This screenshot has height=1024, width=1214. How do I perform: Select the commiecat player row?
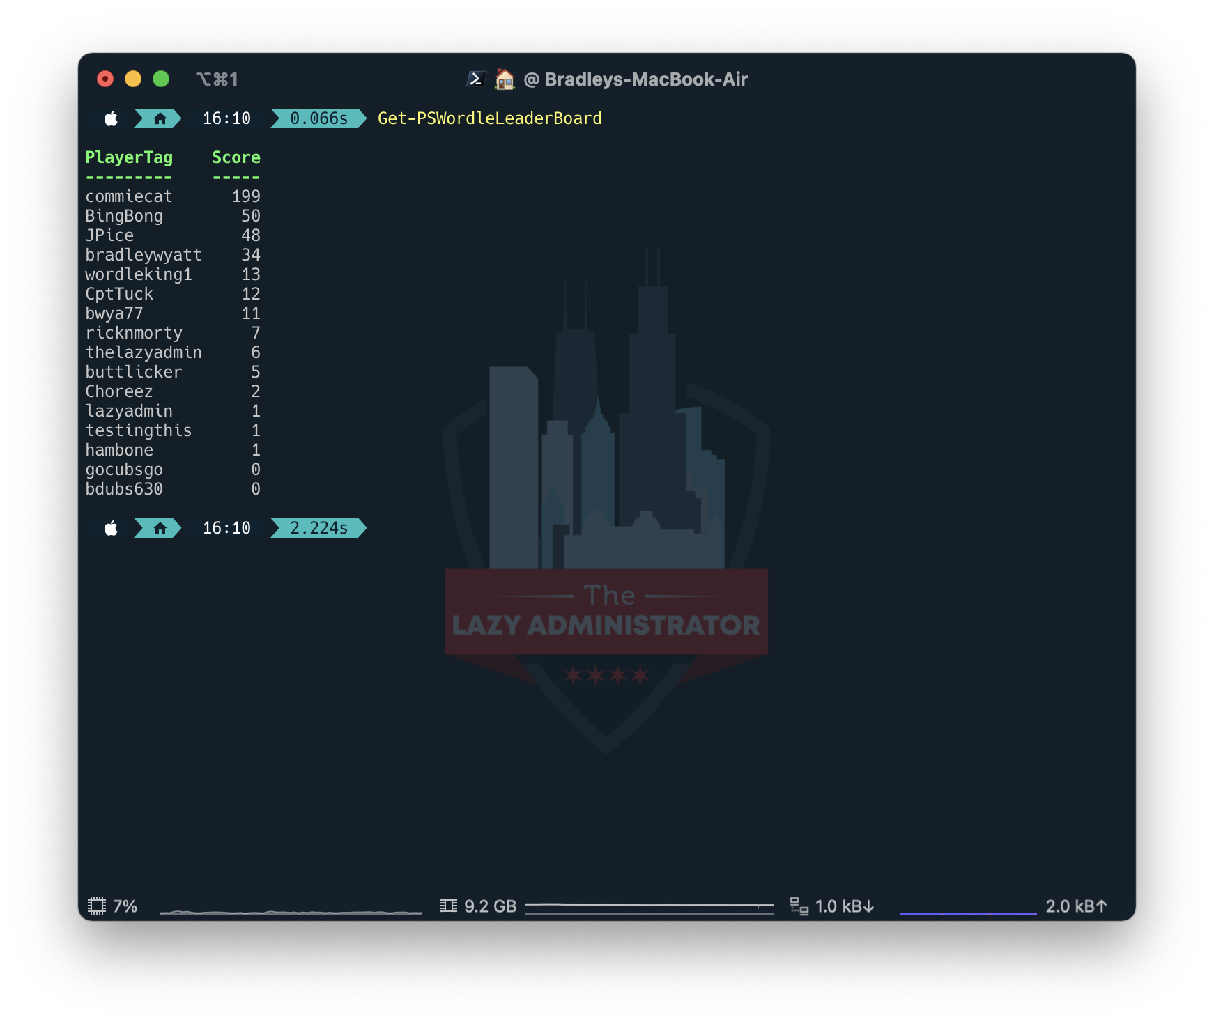coord(173,196)
